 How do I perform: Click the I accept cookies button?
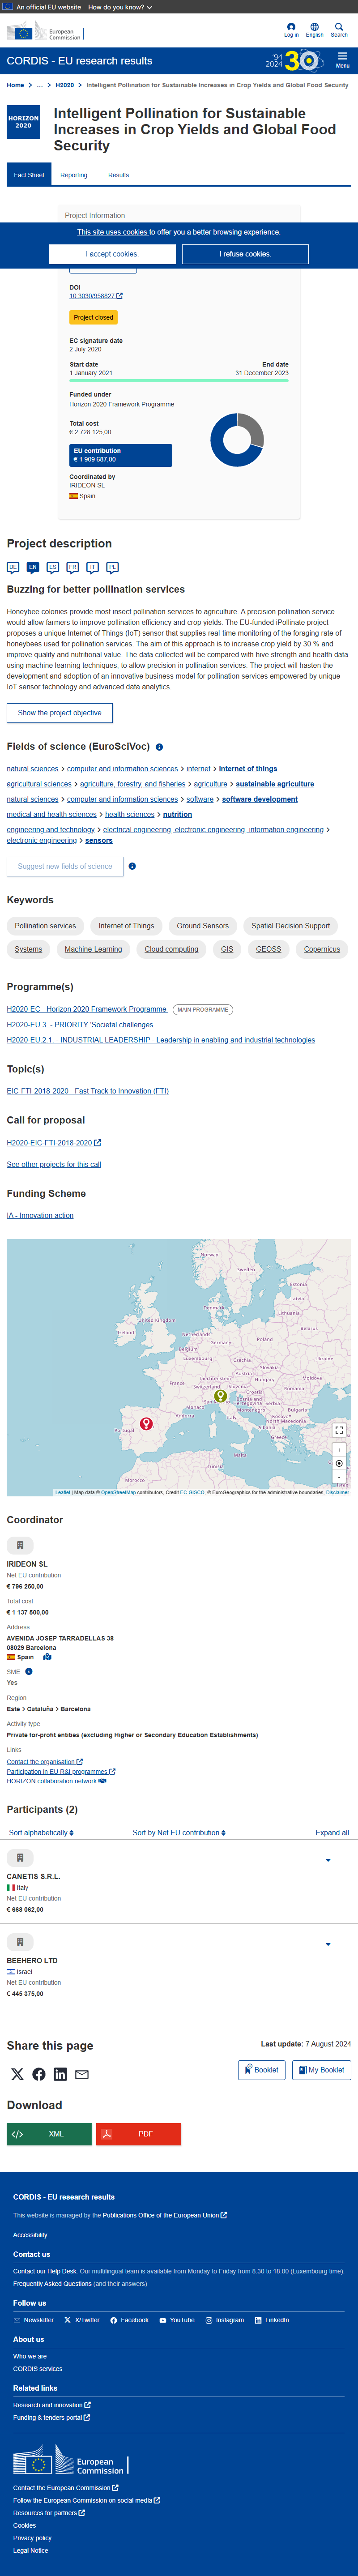112,254
